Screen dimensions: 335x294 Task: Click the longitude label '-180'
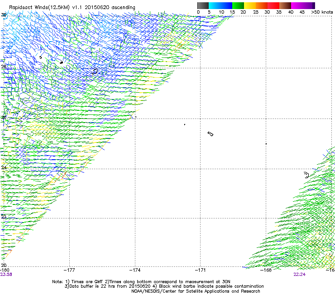point(5,270)
